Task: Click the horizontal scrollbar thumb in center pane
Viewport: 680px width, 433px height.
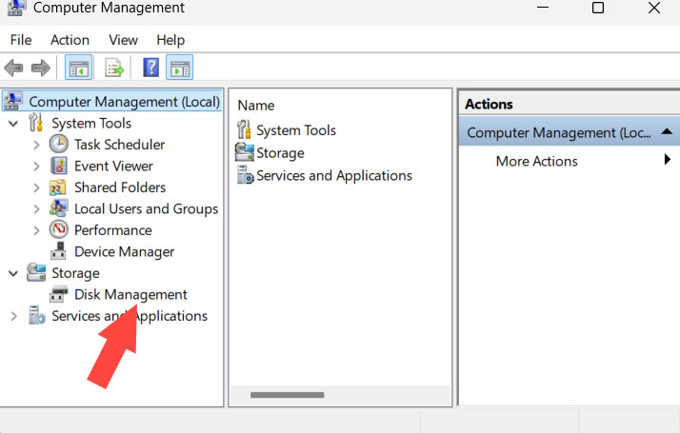Action: (287, 395)
